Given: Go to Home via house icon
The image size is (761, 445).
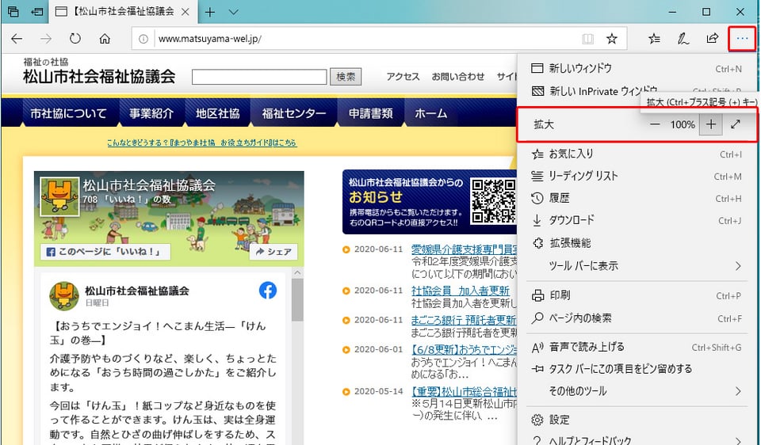Looking at the screenshot, I should pos(105,39).
